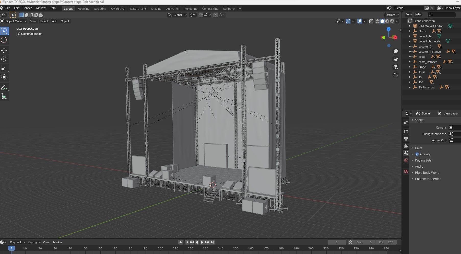Expand the Truss collection in outliner

pyautogui.click(x=410, y=72)
